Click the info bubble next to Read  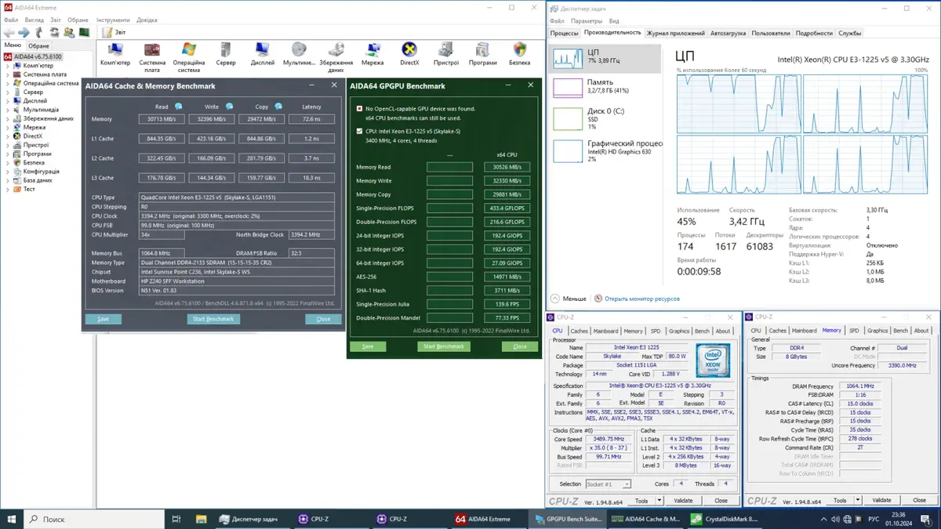[x=179, y=107]
